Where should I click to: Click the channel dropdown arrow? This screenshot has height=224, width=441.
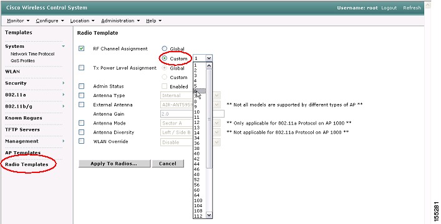(x=209, y=58)
